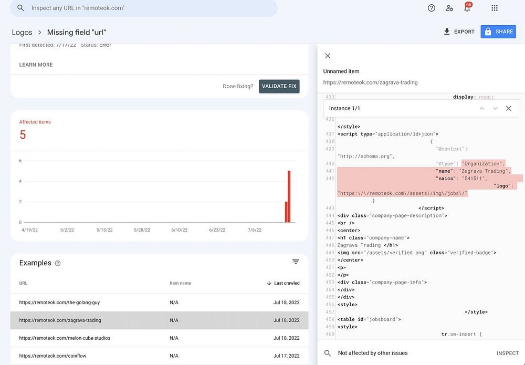Screen dimensions: 525x365
Task: Open users and permissions settings icon
Action: (449, 8)
